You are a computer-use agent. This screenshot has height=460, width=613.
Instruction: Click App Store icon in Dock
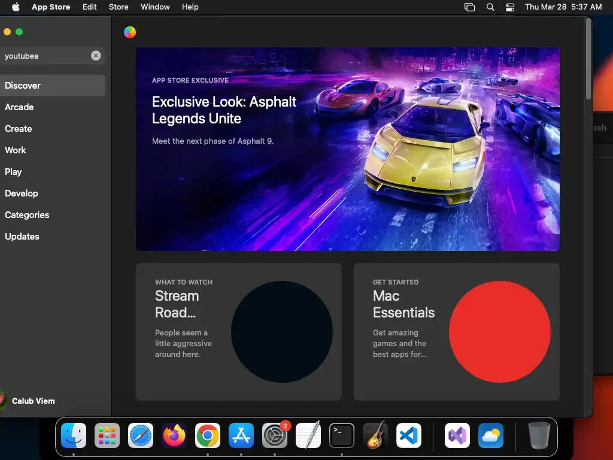241,435
